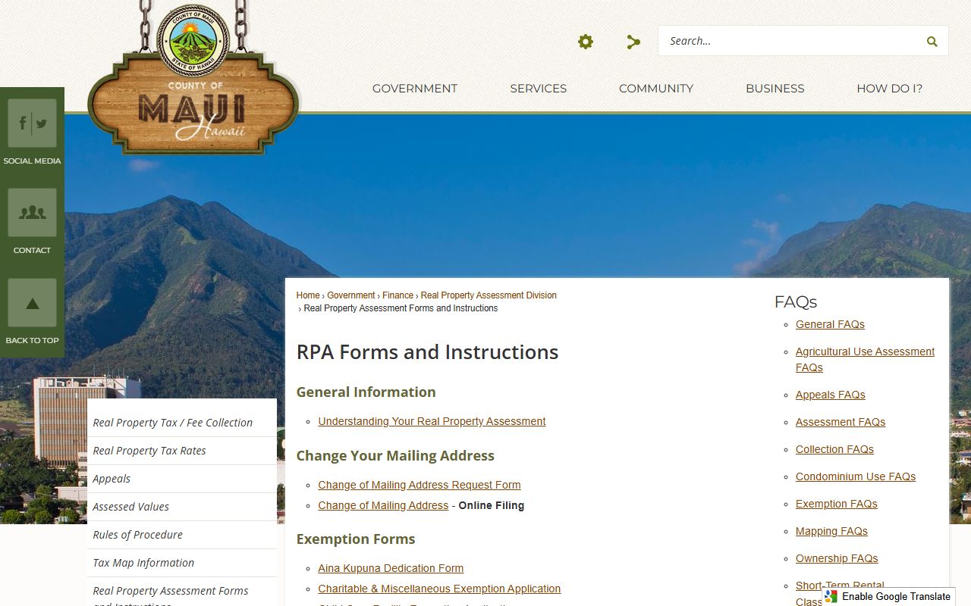Open General FAQs link
The image size is (971, 606).
(830, 324)
